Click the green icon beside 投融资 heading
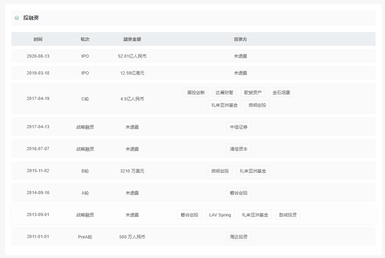The height and width of the screenshot is (258, 385). (17, 18)
